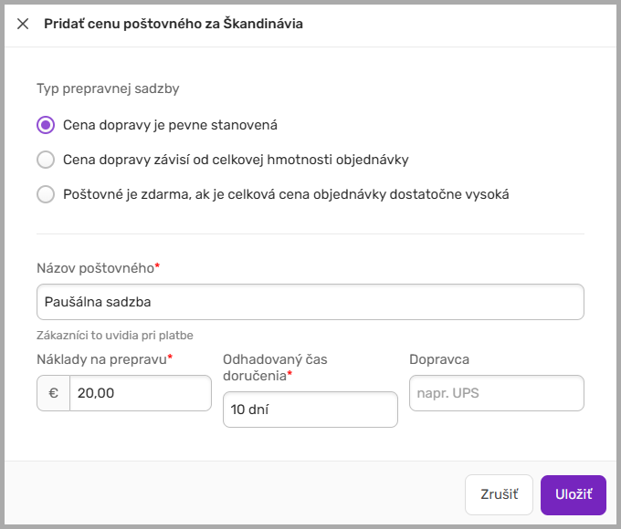This screenshot has width=621, height=529.
Task: Click the Dopravca carrier input field
Action: click(496, 393)
